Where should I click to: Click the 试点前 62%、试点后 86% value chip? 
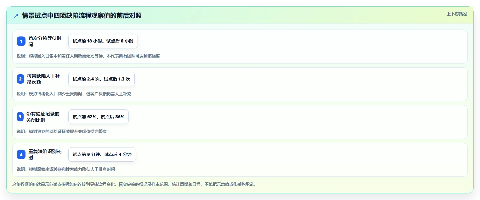[99, 117]
